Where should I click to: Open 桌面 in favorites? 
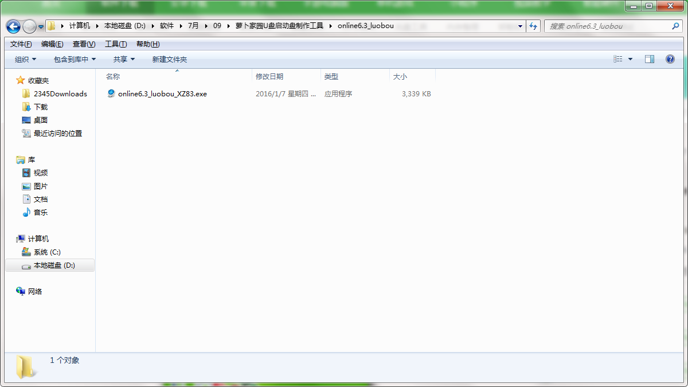(41, 120)
